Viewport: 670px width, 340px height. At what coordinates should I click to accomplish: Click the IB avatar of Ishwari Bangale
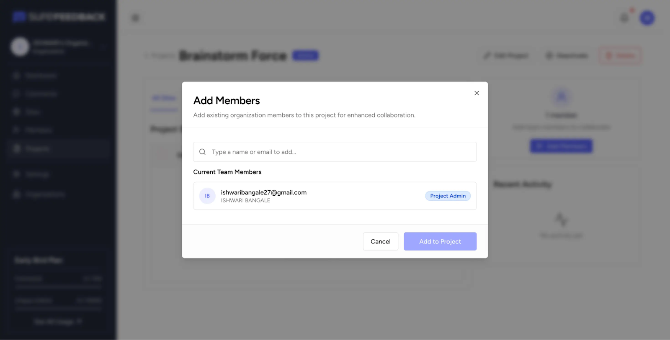coord(207,196)
